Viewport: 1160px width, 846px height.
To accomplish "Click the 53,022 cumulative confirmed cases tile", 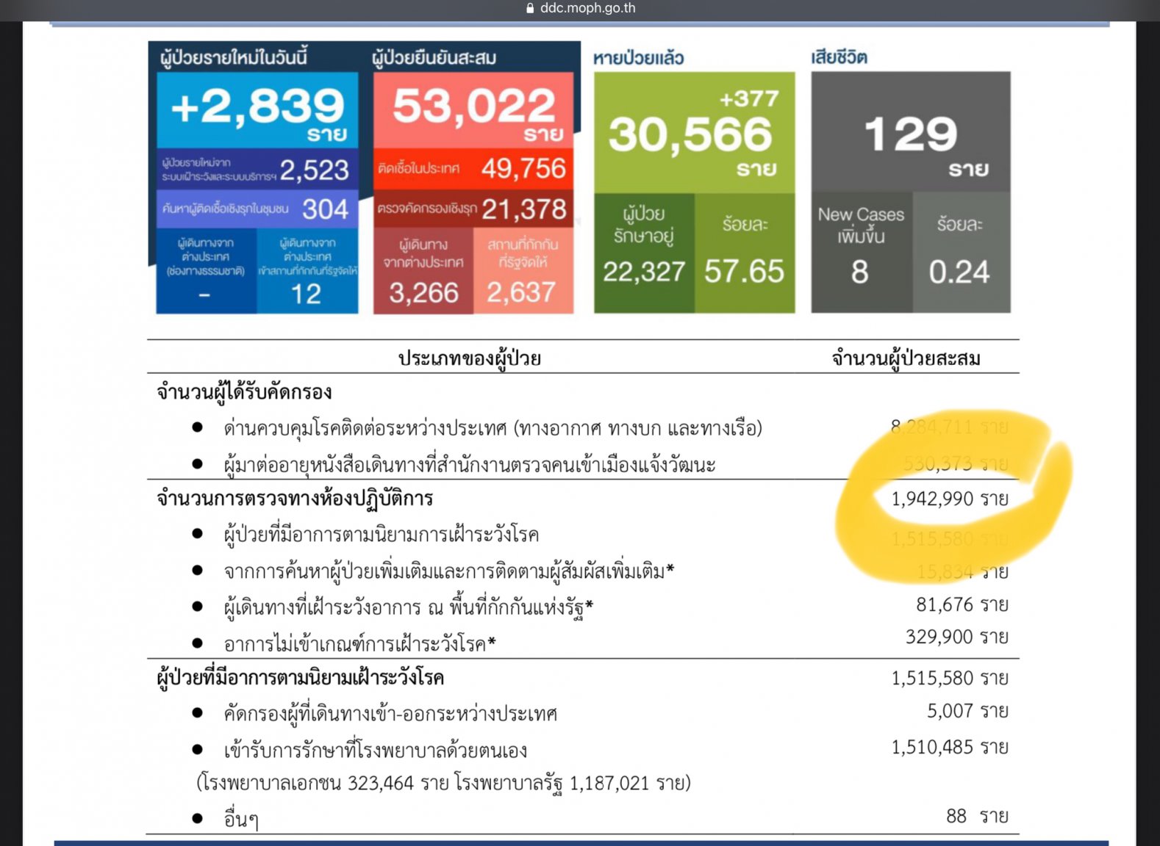I will [473, 110].
